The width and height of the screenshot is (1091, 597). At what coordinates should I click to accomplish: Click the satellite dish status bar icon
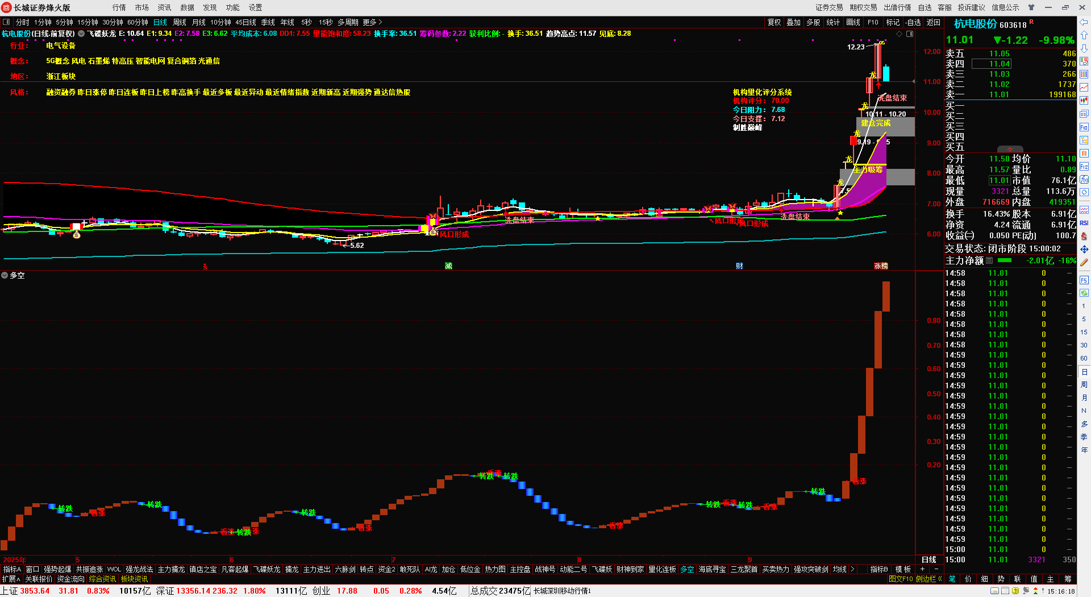click(1026, 591)
